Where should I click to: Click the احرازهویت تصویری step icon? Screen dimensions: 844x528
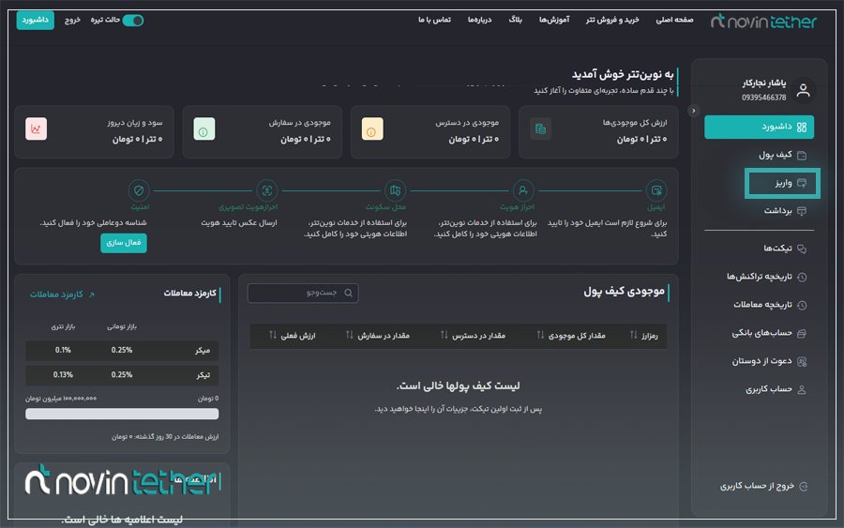[x=266, y=190]
